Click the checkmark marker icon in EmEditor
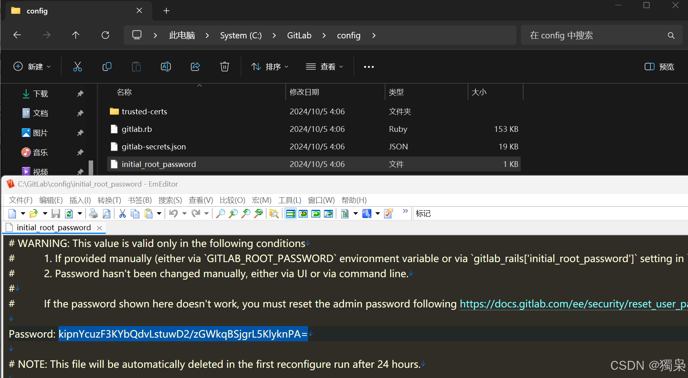This screenshot has width=688, height=378. 389,213
